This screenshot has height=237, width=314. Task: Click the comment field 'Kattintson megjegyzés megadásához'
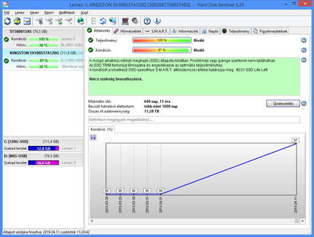tap(194, 120)
